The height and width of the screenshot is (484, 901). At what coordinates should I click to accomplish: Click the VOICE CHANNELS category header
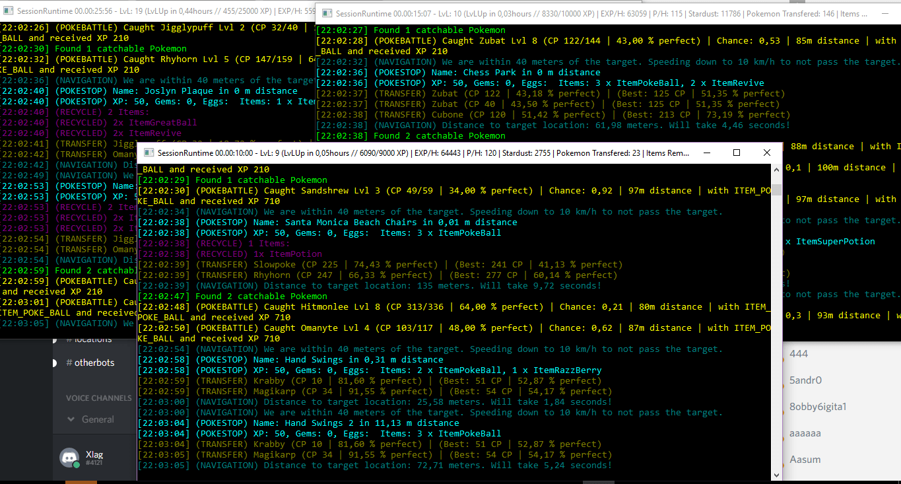(x=99, y=398)
